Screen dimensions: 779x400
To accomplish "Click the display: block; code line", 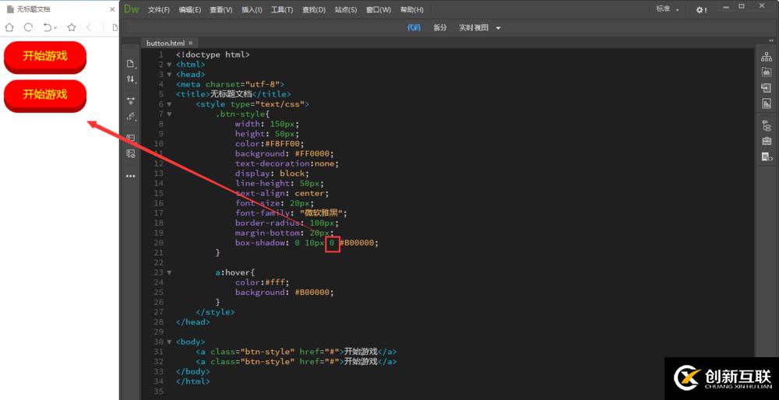I will [x=272, y=174].
